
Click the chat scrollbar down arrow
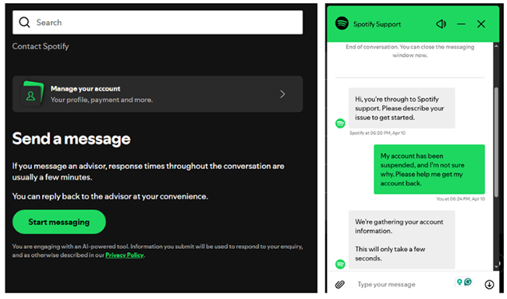click(x=496, y=267)
